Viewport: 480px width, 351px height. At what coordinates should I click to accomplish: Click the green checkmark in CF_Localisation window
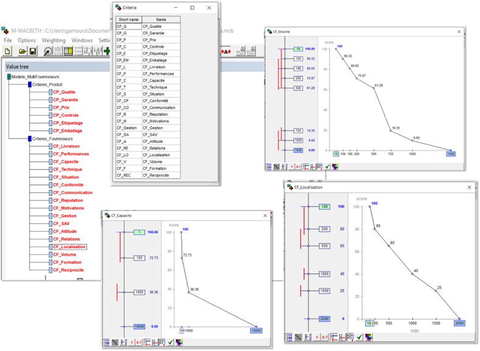(x=360, y=337)
